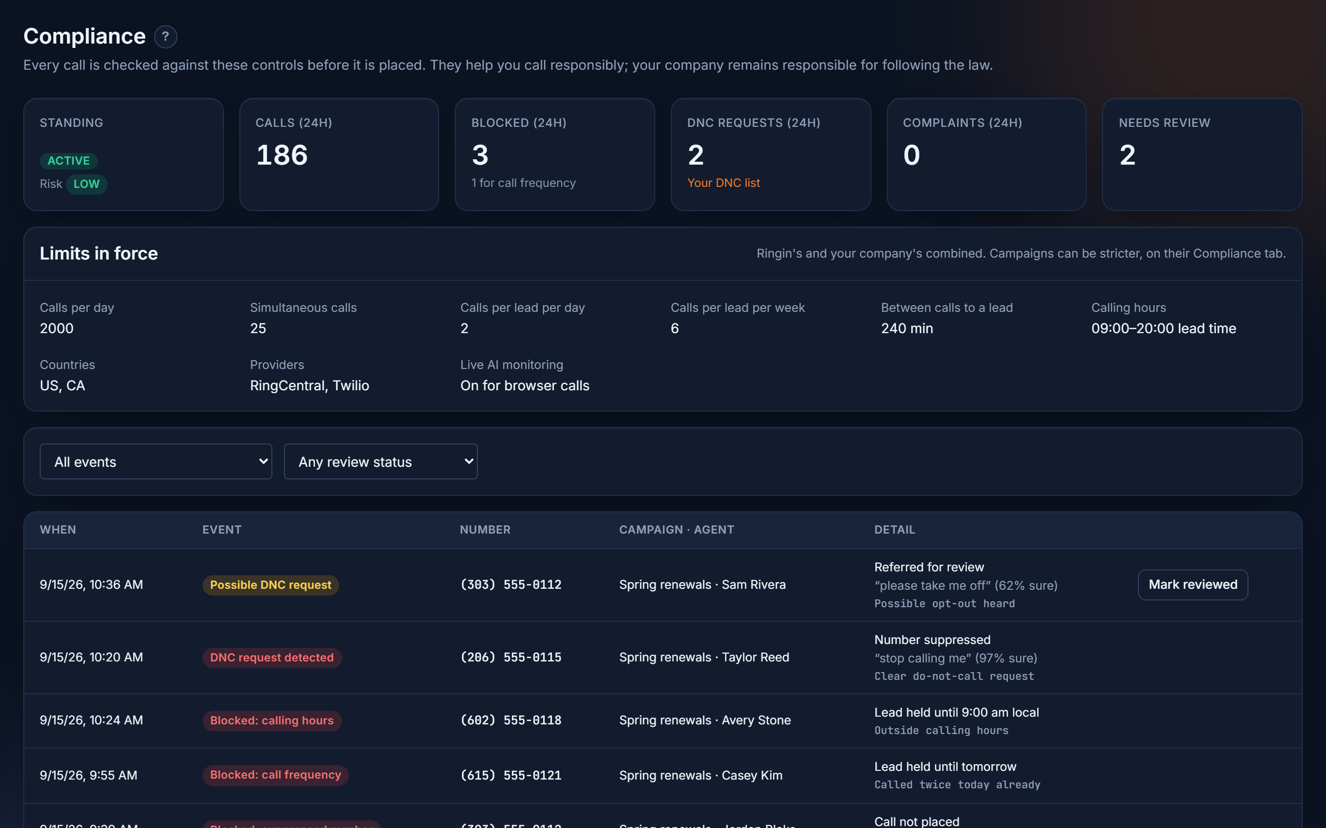Viewport: 1326px width, 828px height.
Task: Click the On for browser calls value
Action: (x=525, y=386)
